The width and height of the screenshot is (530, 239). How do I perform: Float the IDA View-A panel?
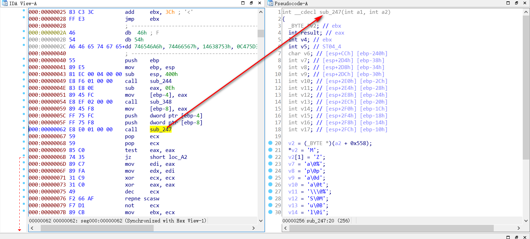pos(251,3)
